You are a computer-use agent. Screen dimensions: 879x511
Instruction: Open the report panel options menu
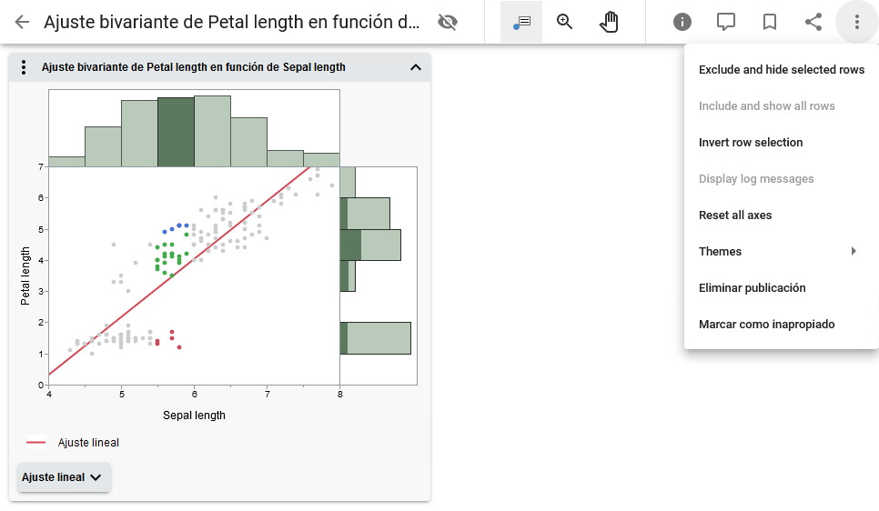point(25,67)
